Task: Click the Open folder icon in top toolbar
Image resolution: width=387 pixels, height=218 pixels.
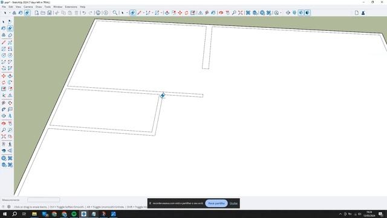Action: 43,13
